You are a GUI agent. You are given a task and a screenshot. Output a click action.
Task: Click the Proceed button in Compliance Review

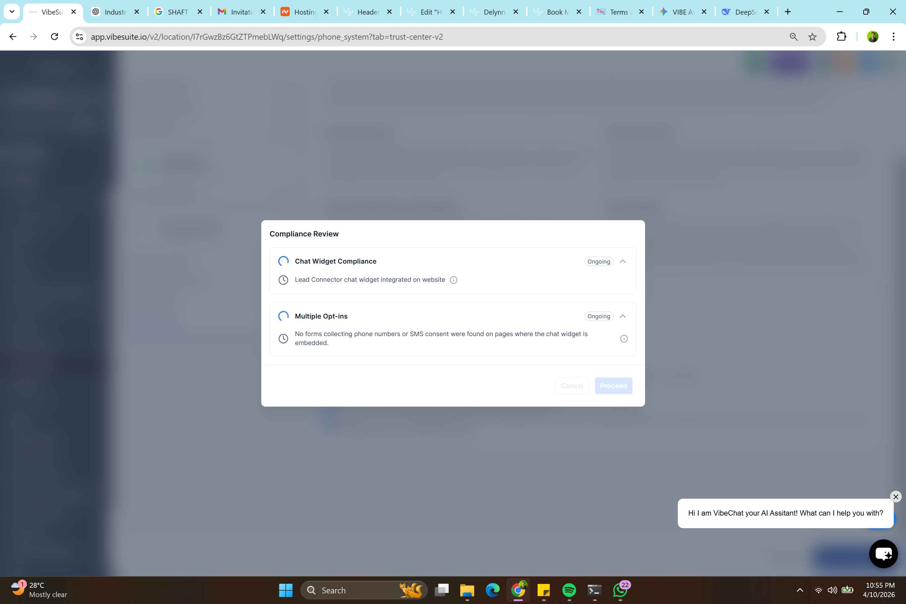coord(613,385)
